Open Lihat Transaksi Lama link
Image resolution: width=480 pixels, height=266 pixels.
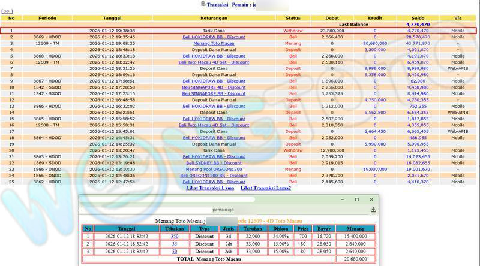(x=210, y=188)
